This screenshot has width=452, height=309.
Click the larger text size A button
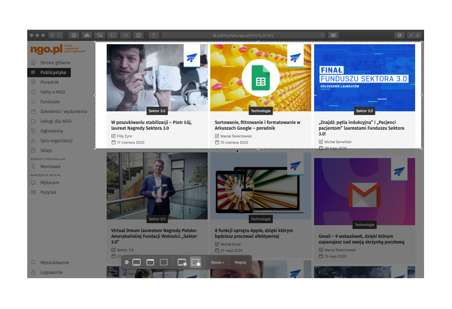pyautogui.click(x=418, y=35)
